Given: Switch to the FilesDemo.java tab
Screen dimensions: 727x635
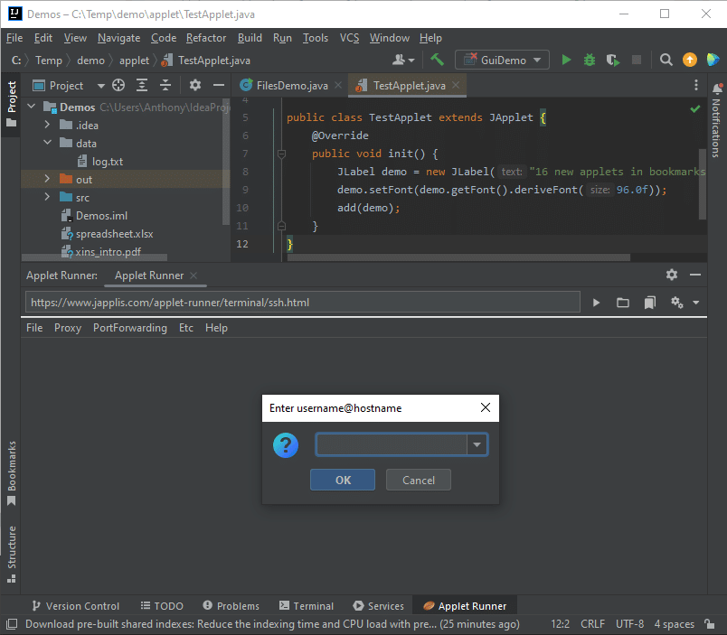Looking at the screenshot, I should click(292, 85).
